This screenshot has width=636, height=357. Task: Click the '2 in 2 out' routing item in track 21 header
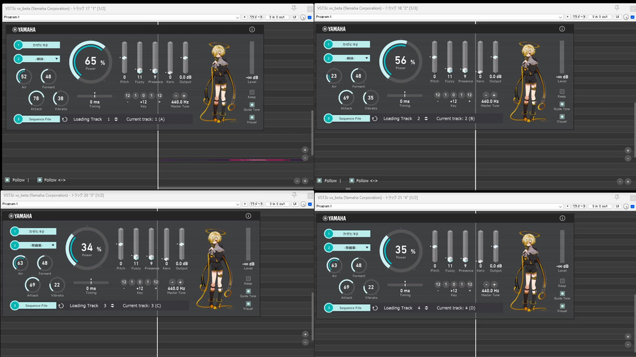[600, 206]
